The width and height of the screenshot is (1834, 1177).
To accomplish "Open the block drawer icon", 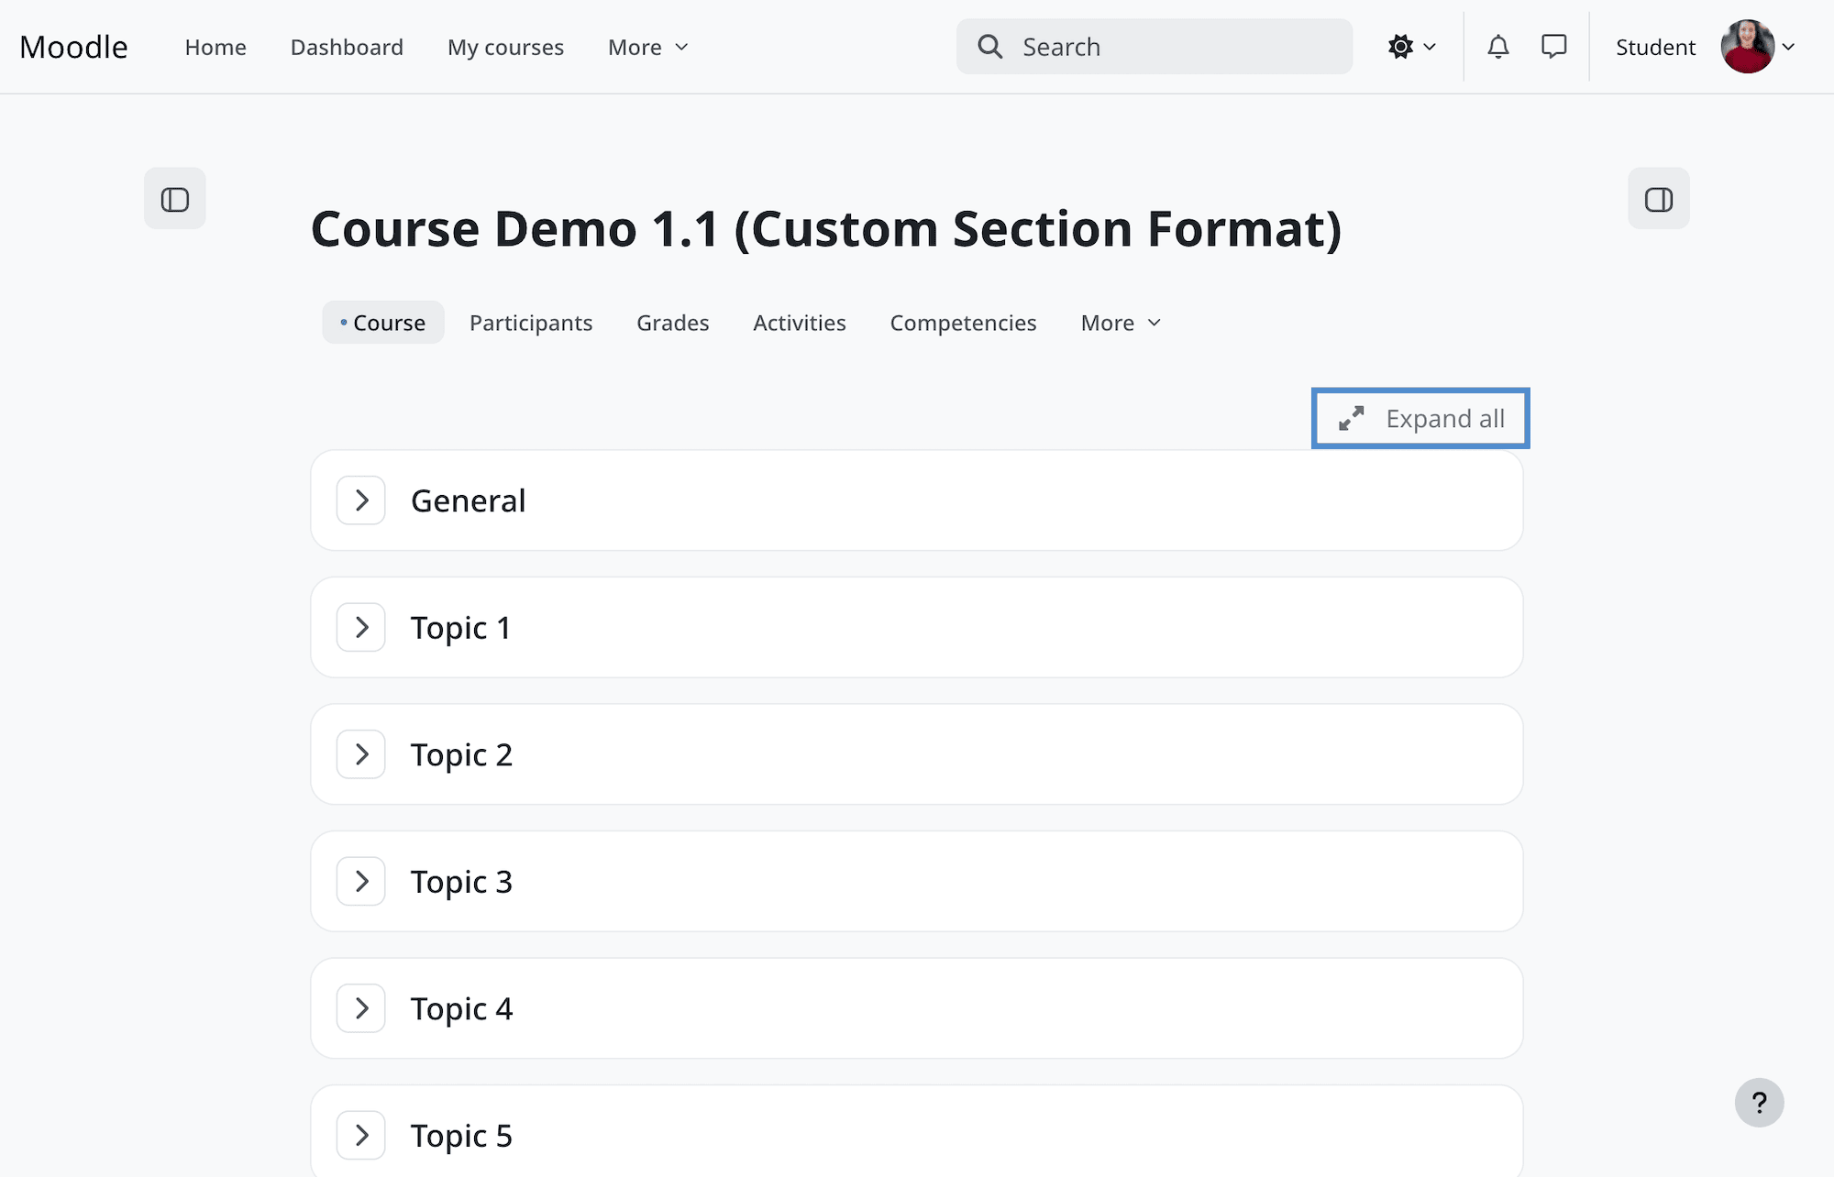I will [x=1659, y=199].
